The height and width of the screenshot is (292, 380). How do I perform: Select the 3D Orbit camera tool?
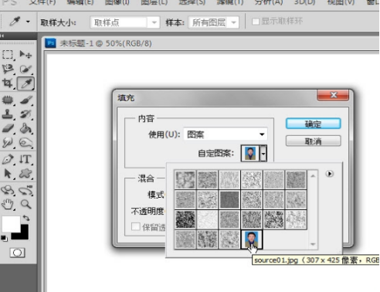tap(26, 191)
